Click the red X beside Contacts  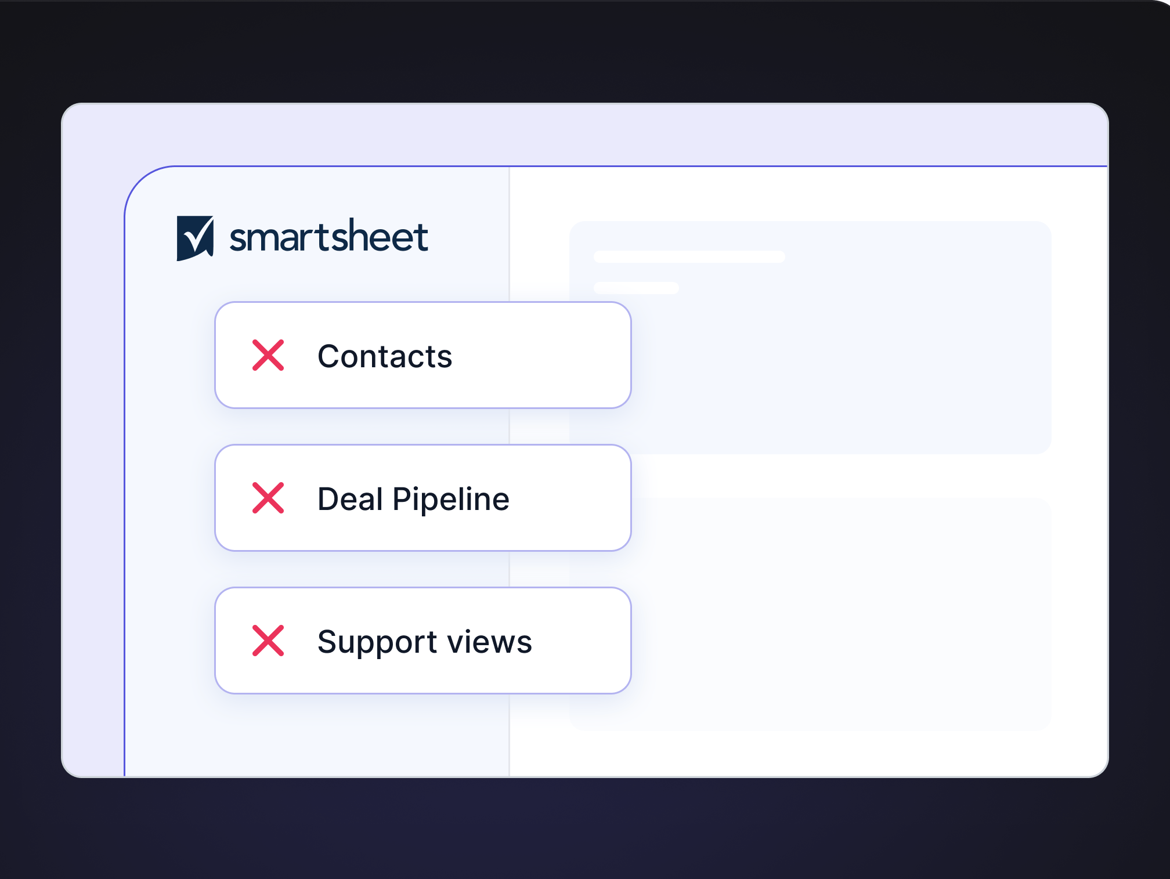tap(268, 355)
